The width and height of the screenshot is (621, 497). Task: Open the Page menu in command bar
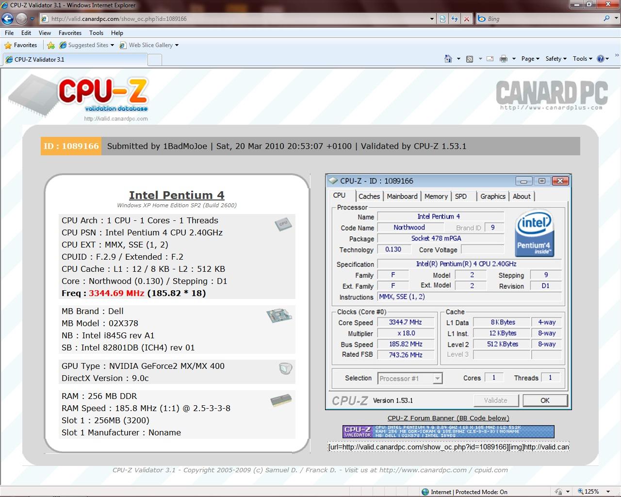tap(530, 59)
